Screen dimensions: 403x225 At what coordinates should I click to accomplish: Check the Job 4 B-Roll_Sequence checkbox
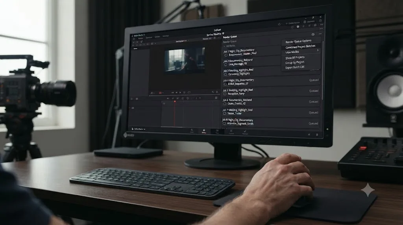225,84
